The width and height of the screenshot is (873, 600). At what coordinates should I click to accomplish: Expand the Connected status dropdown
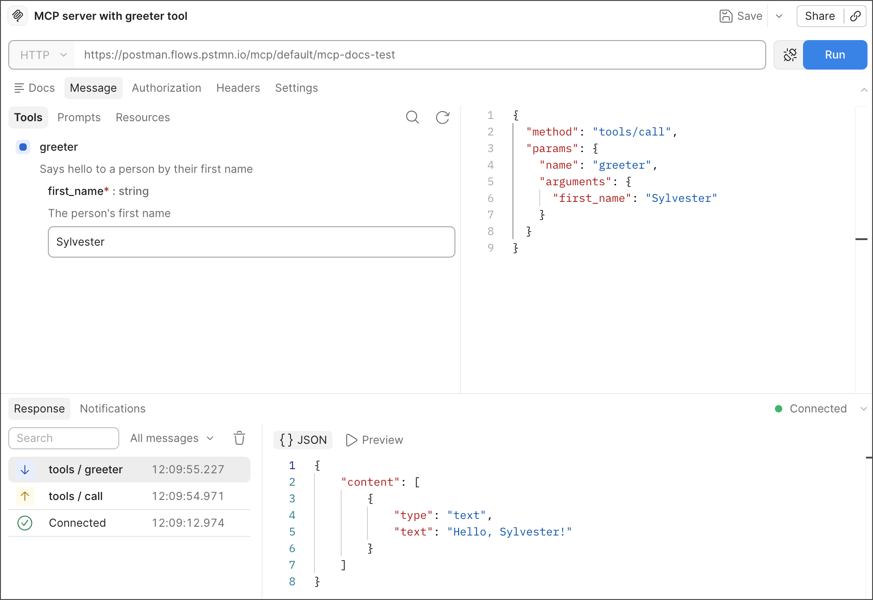863,409
